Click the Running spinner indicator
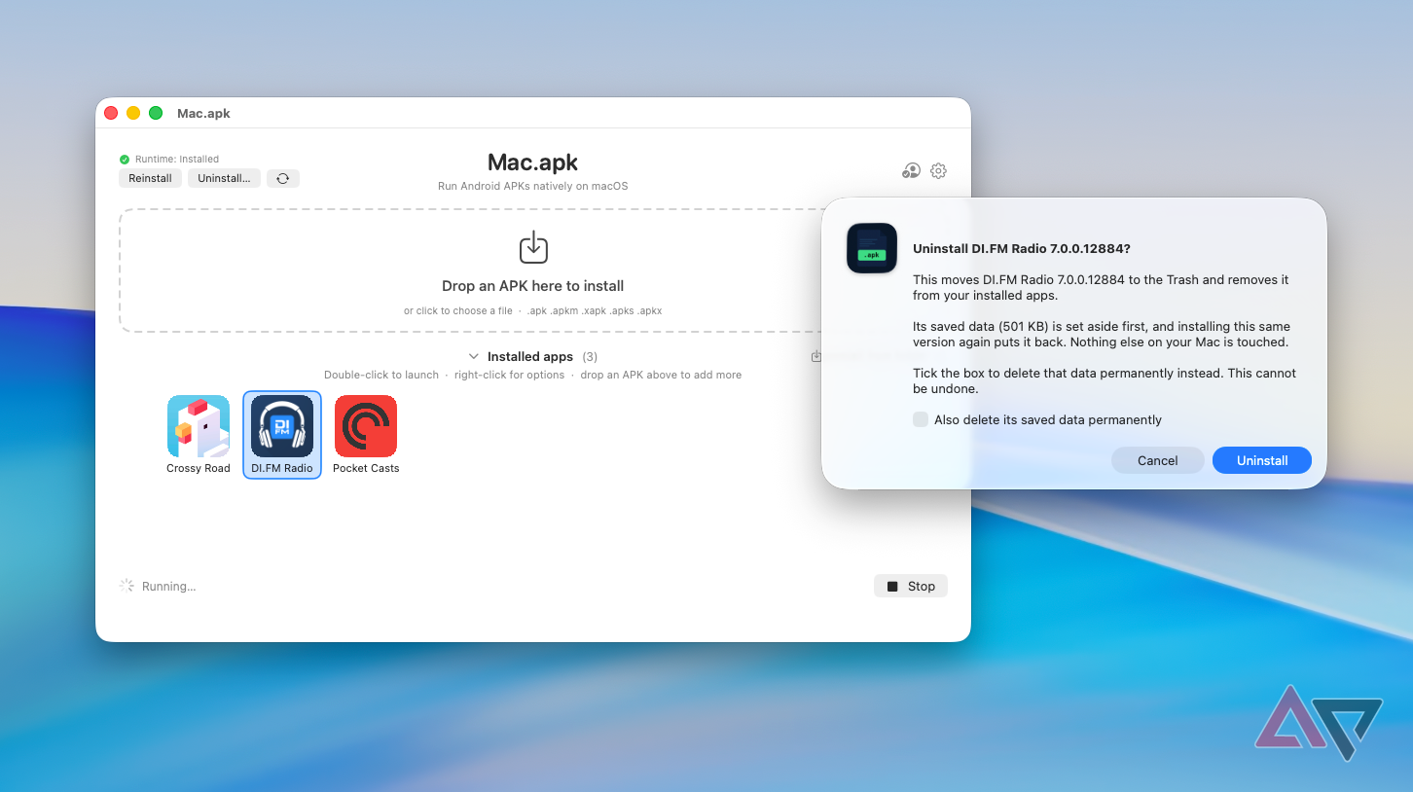 click(127, 586)
